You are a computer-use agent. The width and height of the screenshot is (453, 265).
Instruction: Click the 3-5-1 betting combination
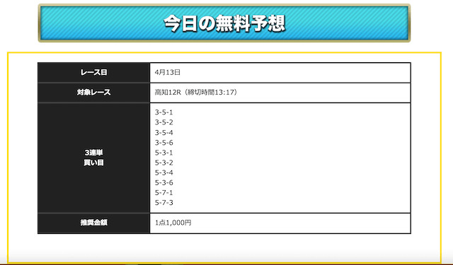pyautogui.click(x=164, y=112)
